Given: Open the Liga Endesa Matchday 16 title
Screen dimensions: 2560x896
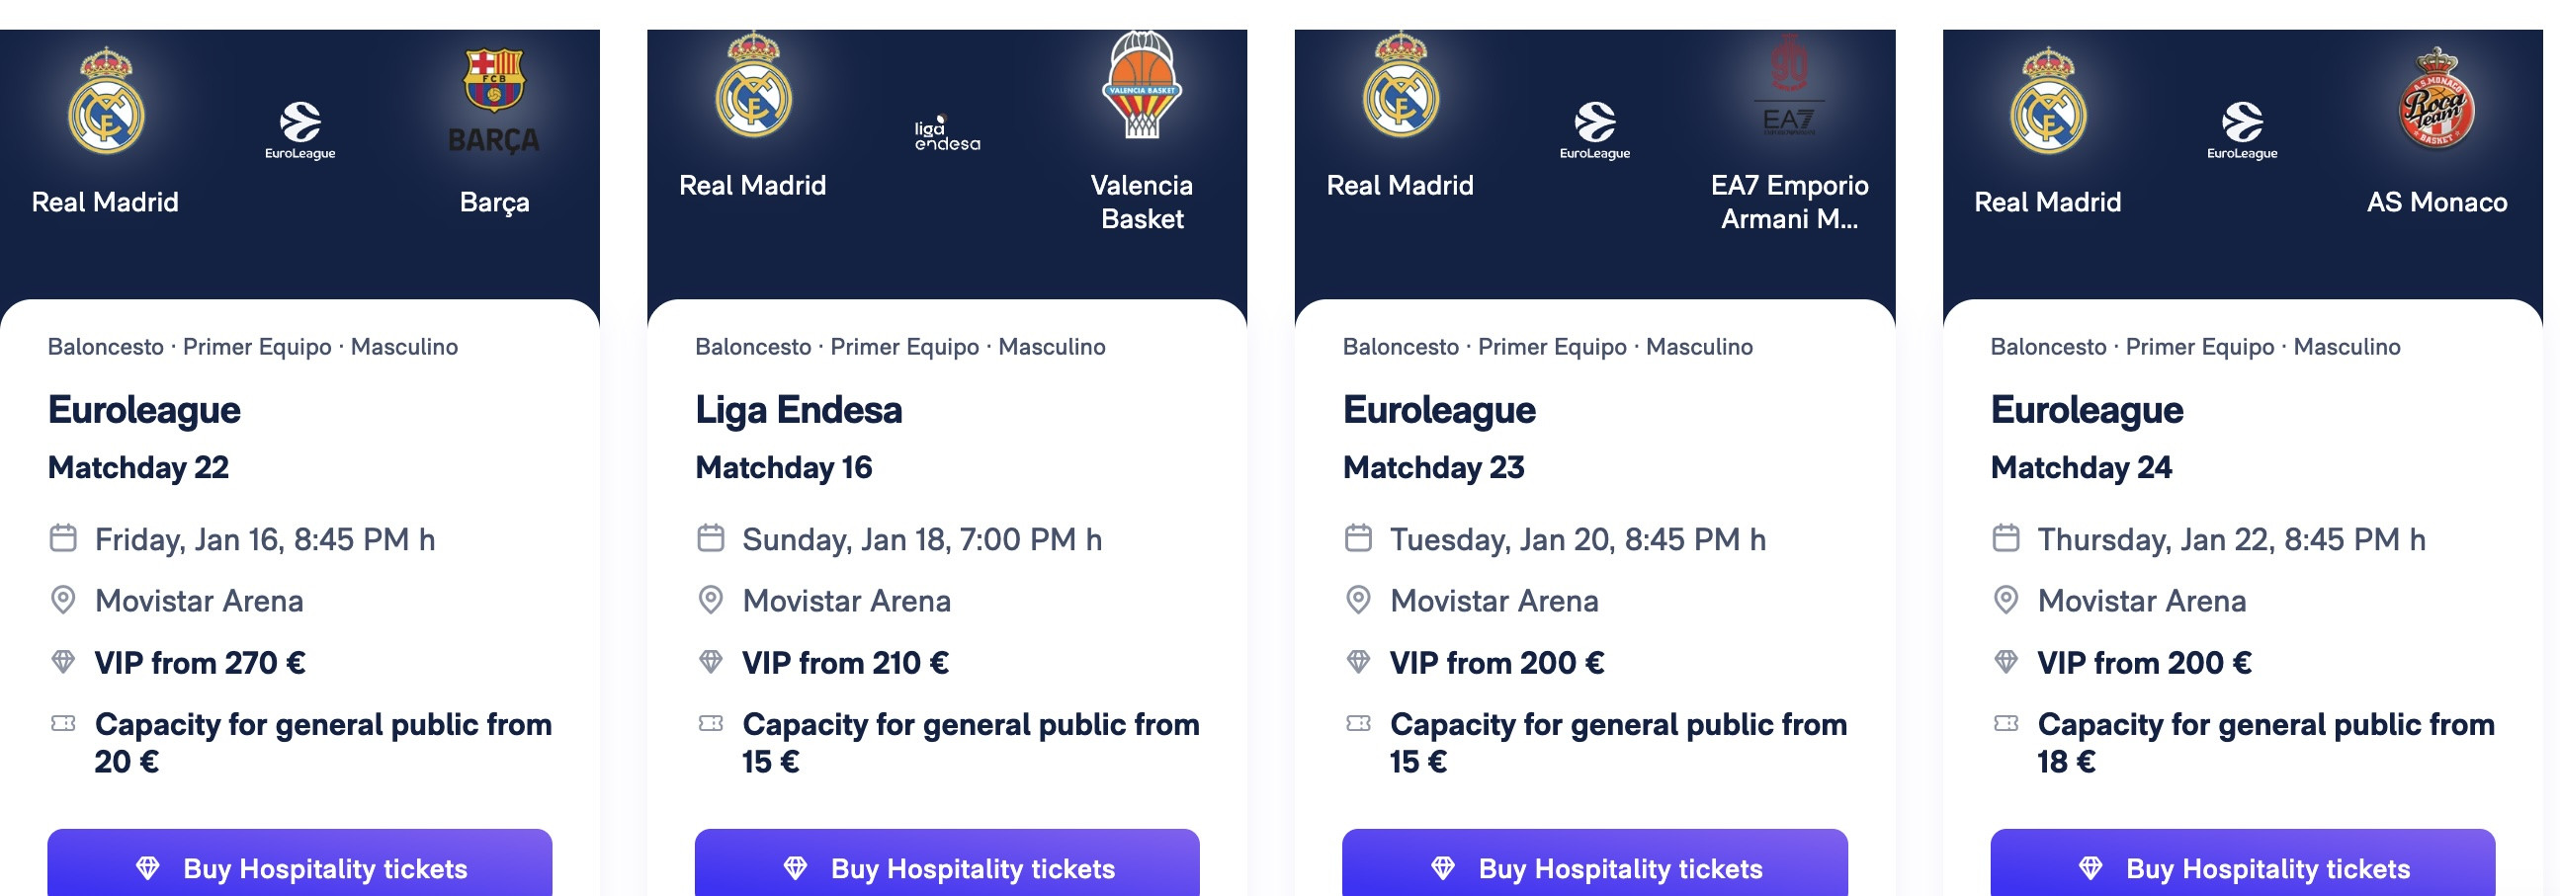Looking at the screenshot, I should [798, 410].
